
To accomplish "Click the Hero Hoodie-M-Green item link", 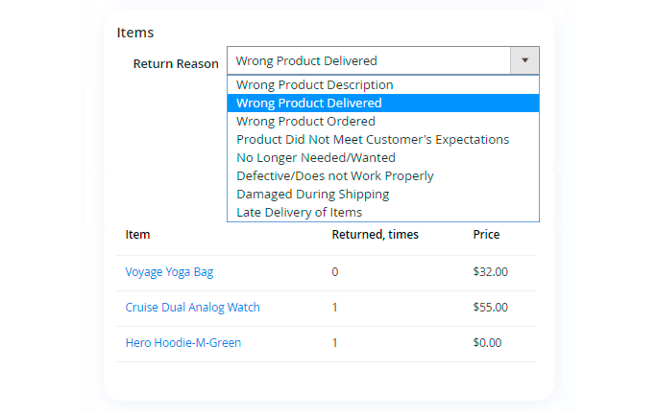I will 183,343.
